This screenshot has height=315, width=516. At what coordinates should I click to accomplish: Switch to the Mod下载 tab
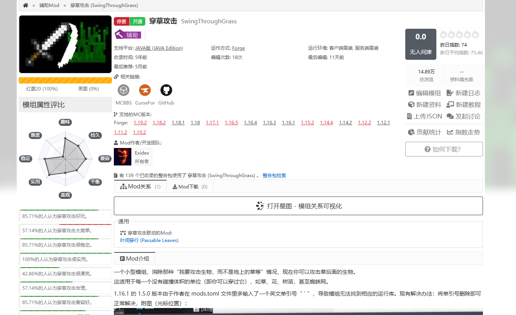[x=190, y=186]
